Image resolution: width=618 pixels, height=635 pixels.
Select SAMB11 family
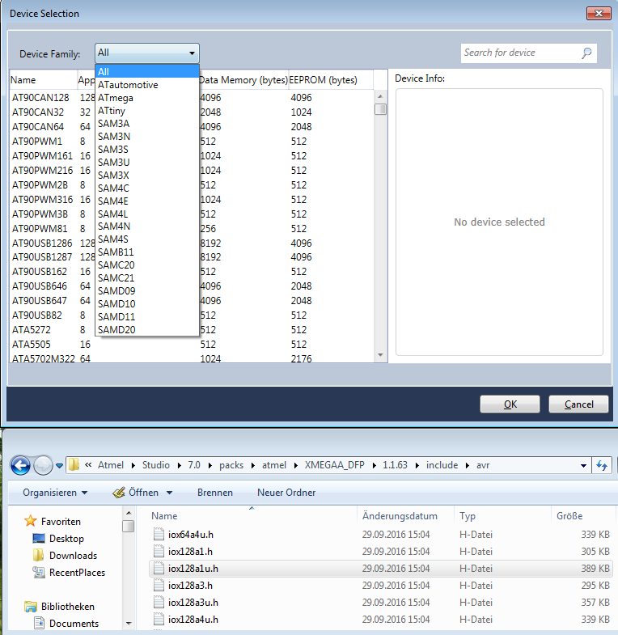pos(147,252)
